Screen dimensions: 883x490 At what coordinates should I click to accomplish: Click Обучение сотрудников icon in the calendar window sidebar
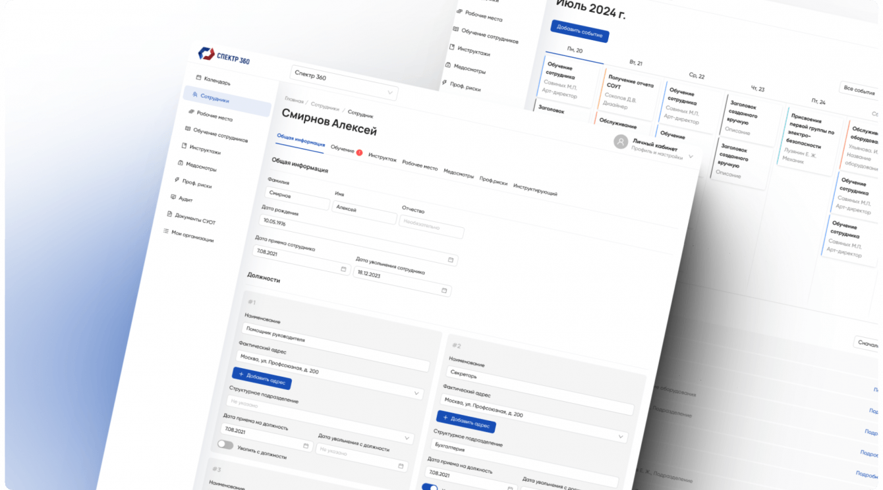click(x=456, y=28)
